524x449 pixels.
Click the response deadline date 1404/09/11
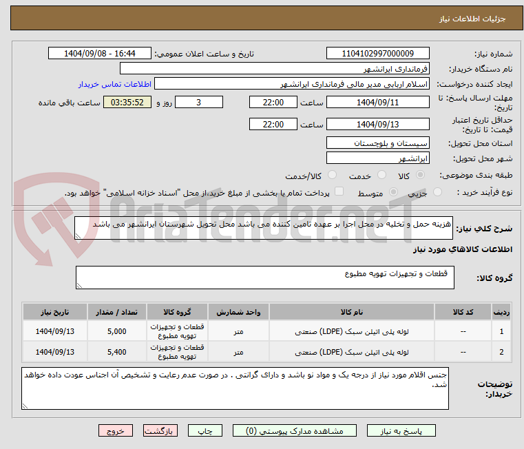[377, 103]
